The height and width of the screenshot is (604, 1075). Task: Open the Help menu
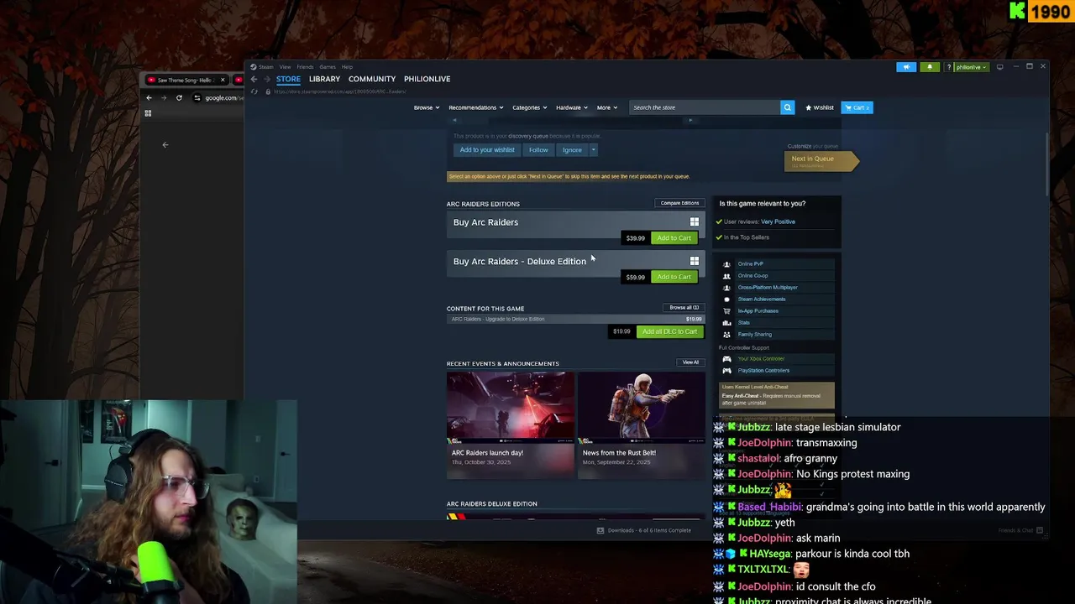click(x=347, y=67)
